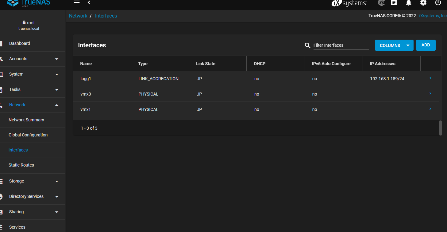Screen dimensions: 447x232
Task: Click the lock icon beside root
Action: pyautogui.click(x=24, y=22)
